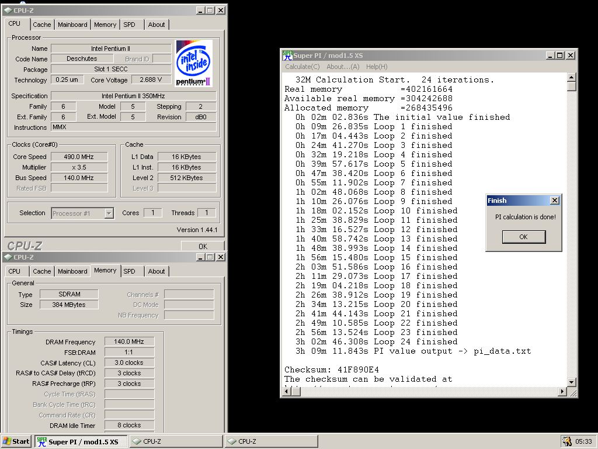Click Bus Speed value 140.0 MHz
The height and width of the screenshot is (449, 598).
79,178
